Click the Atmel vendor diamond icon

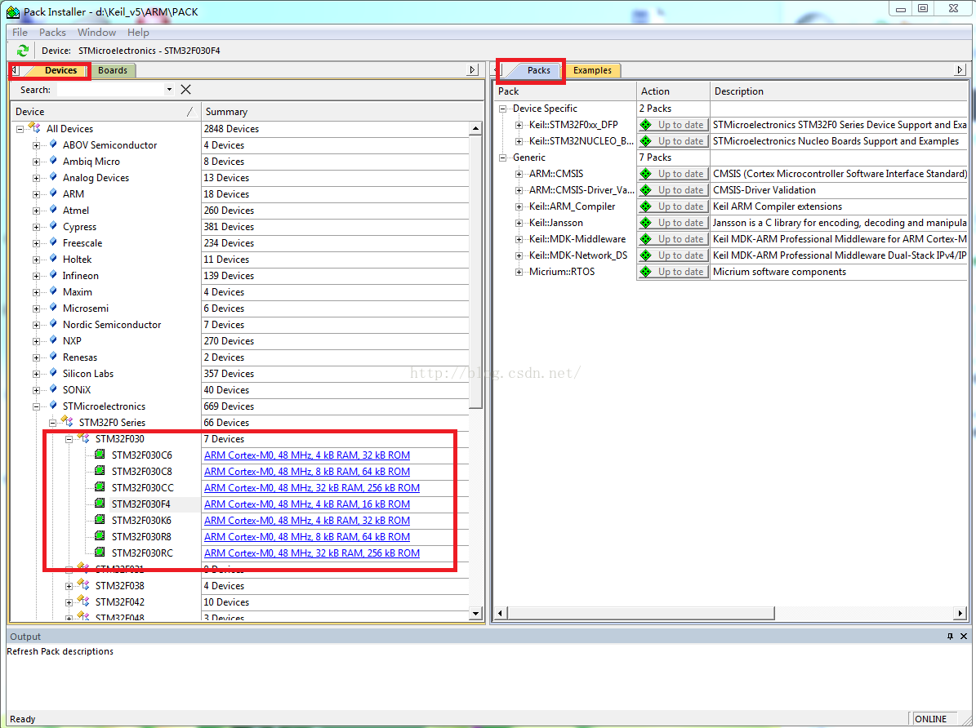tap(54, 210)
